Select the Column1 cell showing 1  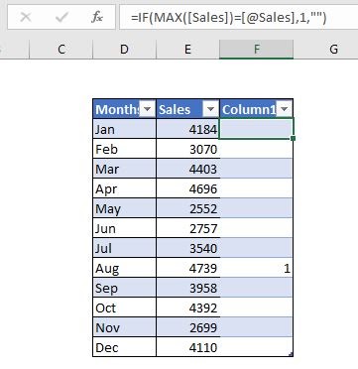pos(256,268)
